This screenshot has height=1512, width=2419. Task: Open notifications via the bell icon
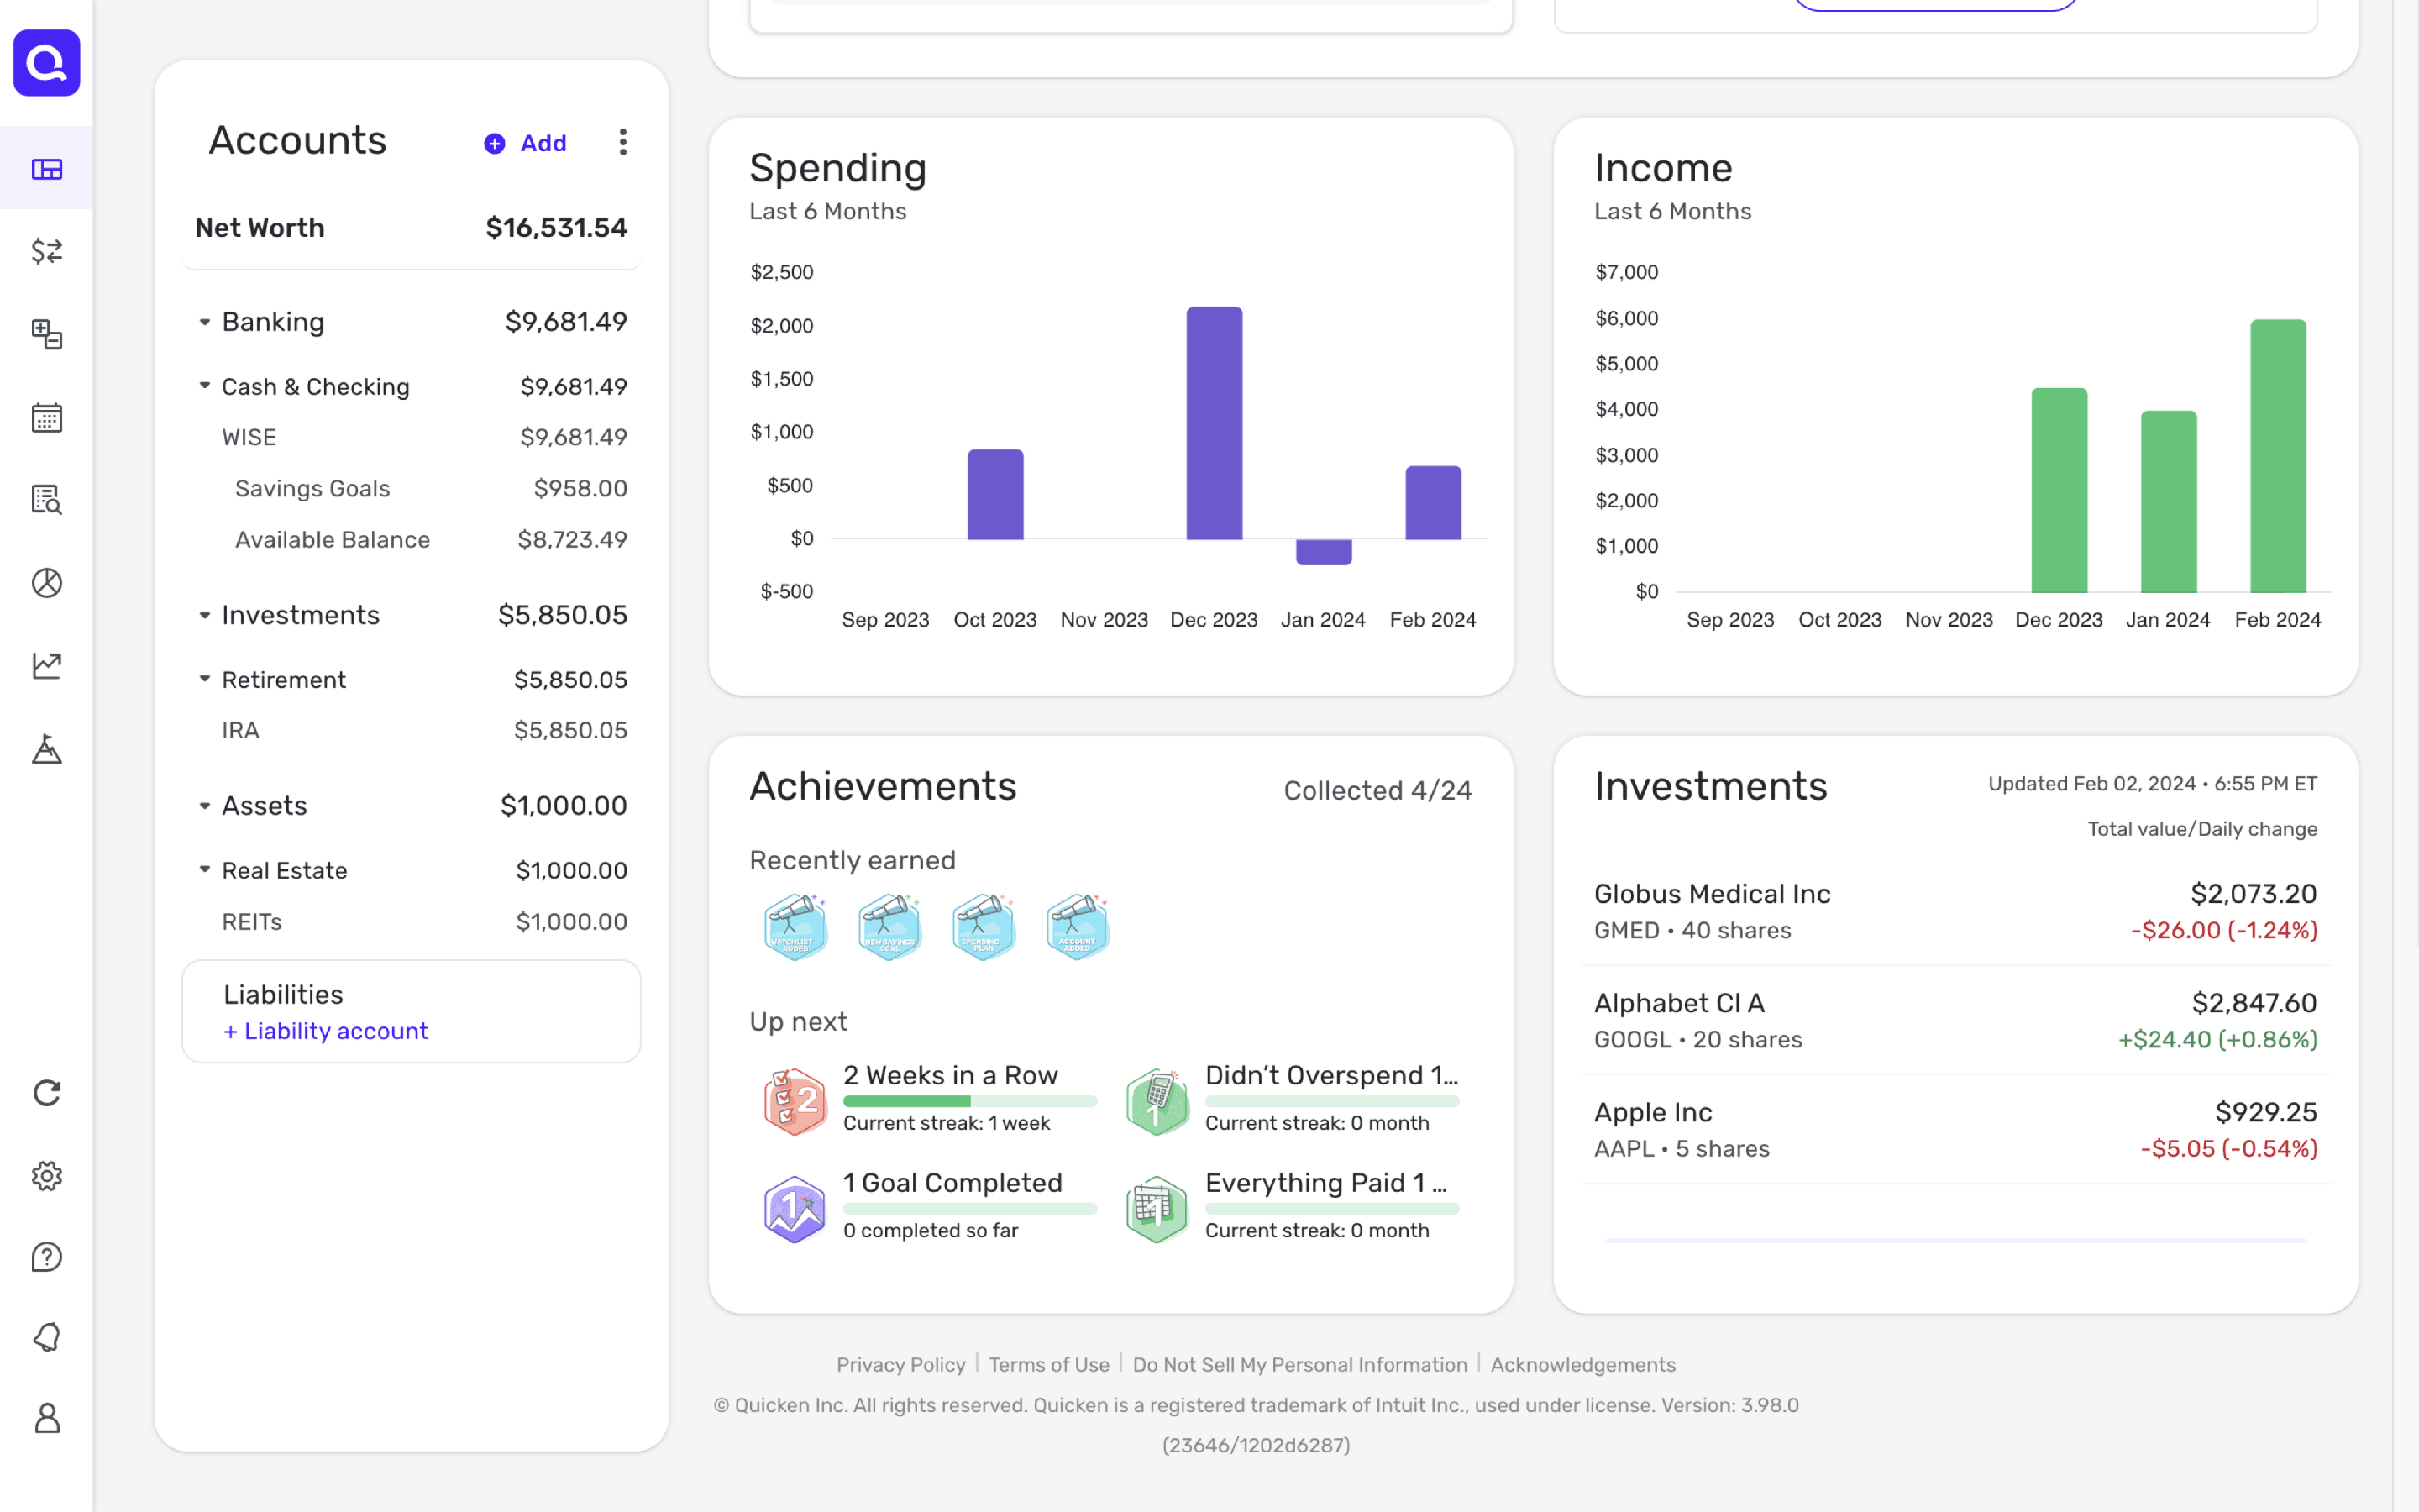46,1337
